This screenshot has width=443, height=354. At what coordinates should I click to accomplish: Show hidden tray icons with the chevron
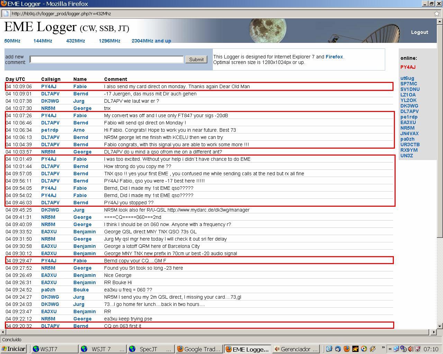click(390, 349)
